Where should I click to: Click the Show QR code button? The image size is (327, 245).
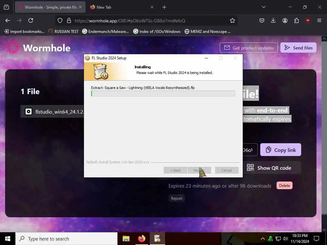(272, 168)
